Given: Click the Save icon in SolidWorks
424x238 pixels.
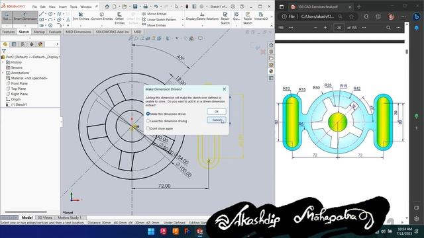Looking at the screenshot, I should (135, 7).
